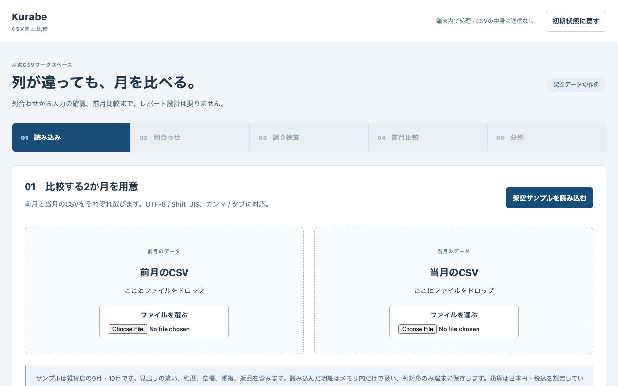
Task: Select the 01 読み込み step tab
Action: coord(71,138)
